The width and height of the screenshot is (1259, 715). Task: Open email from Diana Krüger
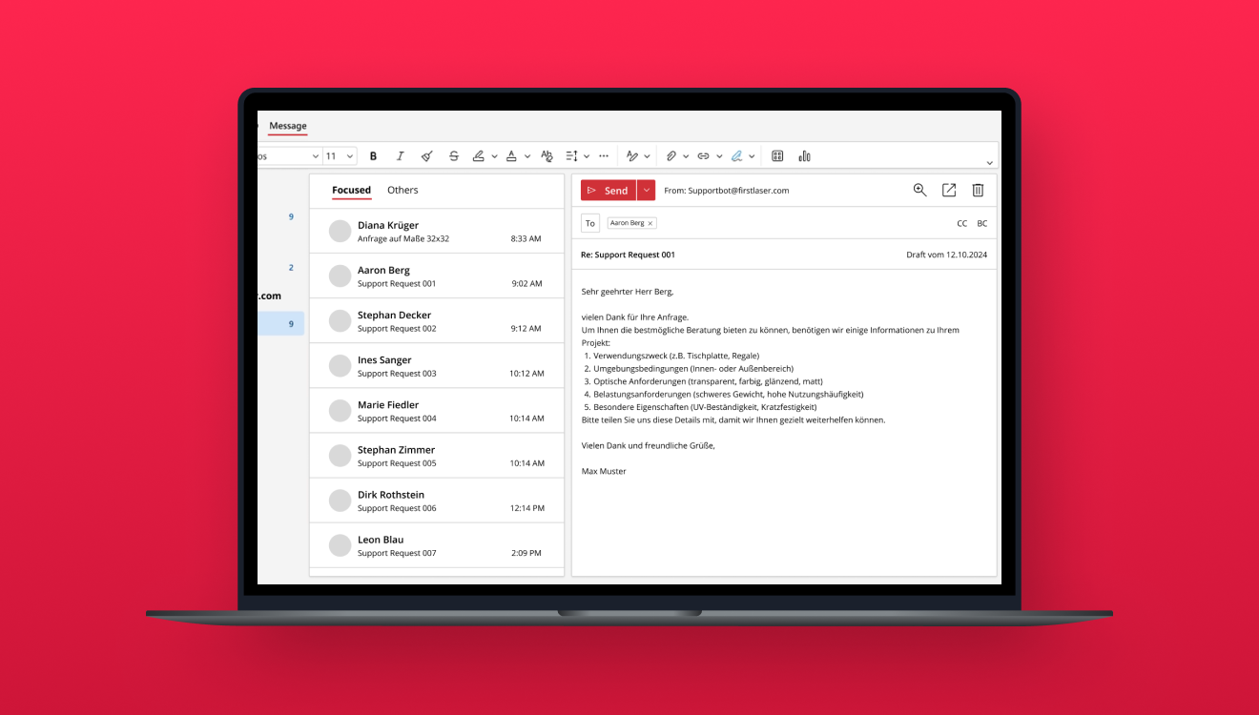click(x=437, y=232)
